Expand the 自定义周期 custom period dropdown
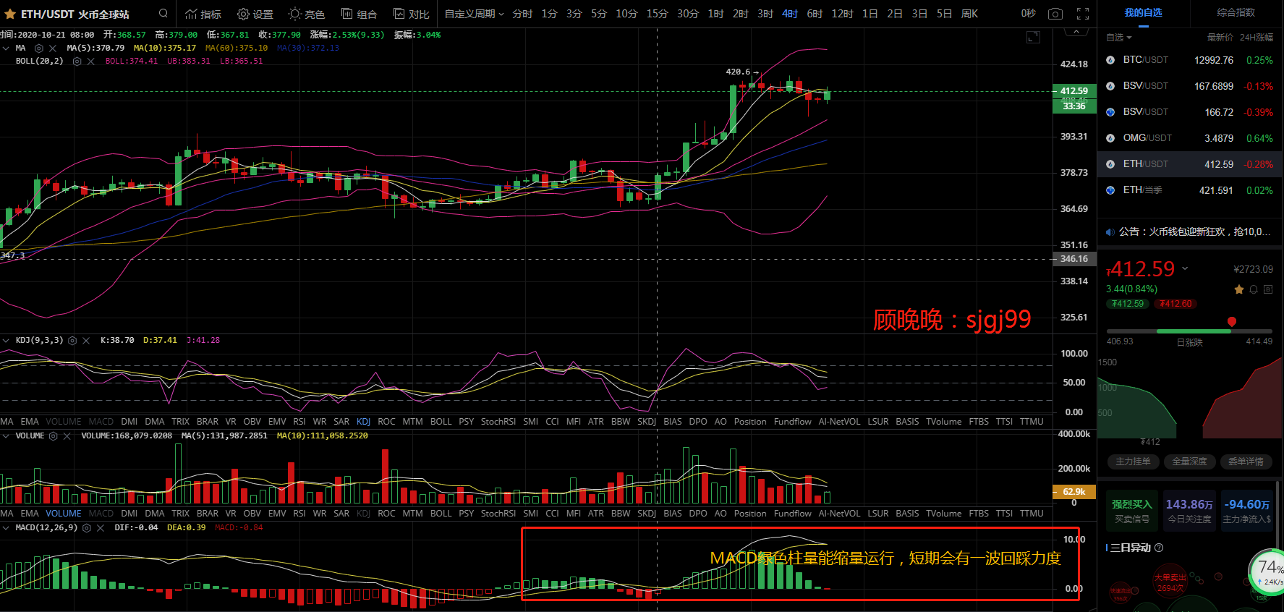 point(475,14)
